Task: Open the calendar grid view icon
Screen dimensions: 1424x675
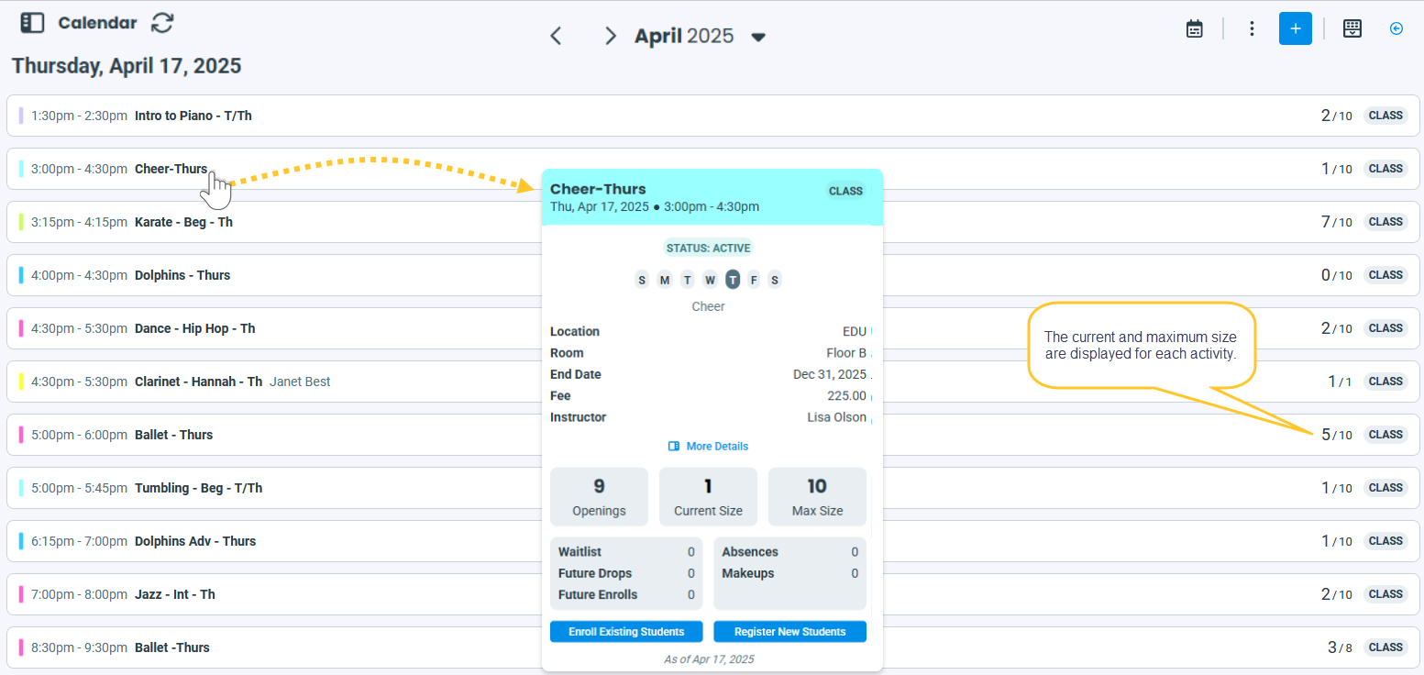Action: pos(1352,28)
